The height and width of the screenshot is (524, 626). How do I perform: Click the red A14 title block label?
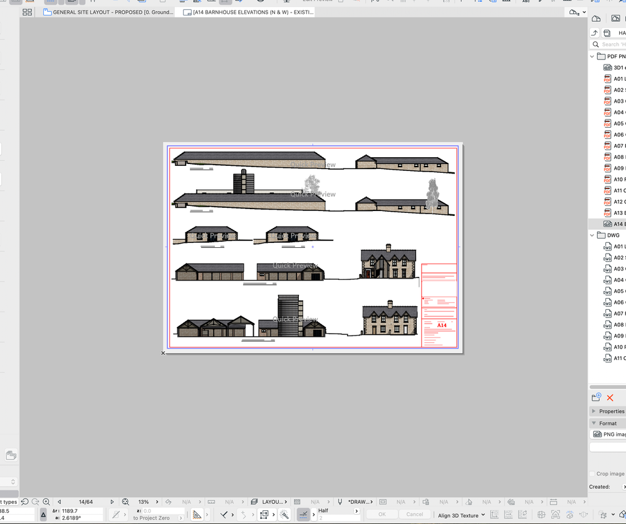pyautogui.click(x=442, y=325)
